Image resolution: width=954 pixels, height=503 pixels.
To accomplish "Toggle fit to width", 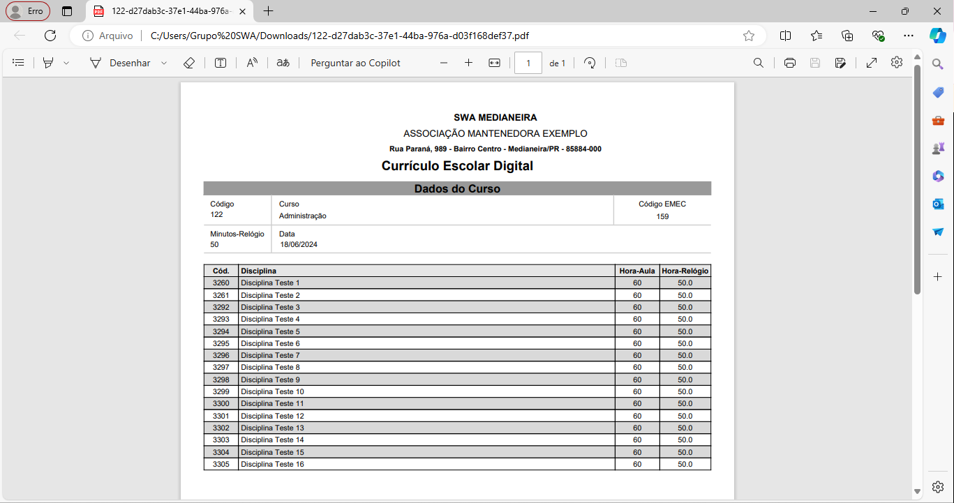I will click(495, 63).
